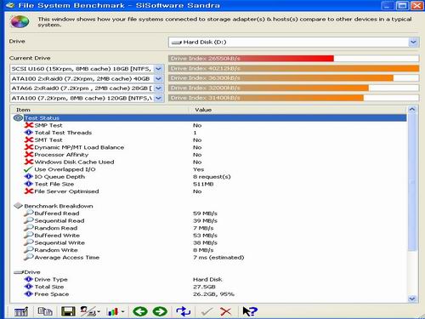Click the magnifier icon beside Buffered Read
The width and height of the screenshot is (425, 319).
(x=29, y=213)
